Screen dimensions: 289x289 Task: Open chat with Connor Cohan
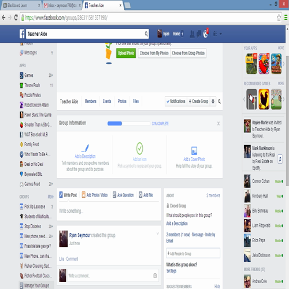(264, 181)
